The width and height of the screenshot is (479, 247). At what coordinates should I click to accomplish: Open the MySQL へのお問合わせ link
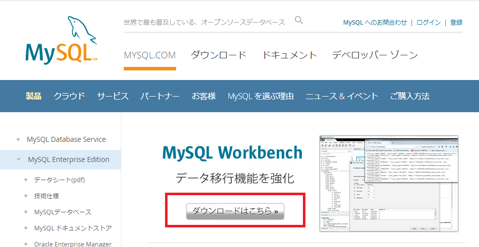(x=375, y=22)
